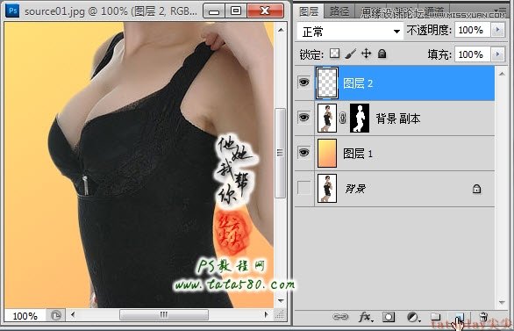Click the 不透明度 label
The image size is (514, 331).
[x=428, y=31]
